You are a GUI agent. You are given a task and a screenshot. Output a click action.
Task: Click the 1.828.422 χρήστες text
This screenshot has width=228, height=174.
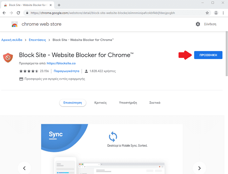click(103, 71)
